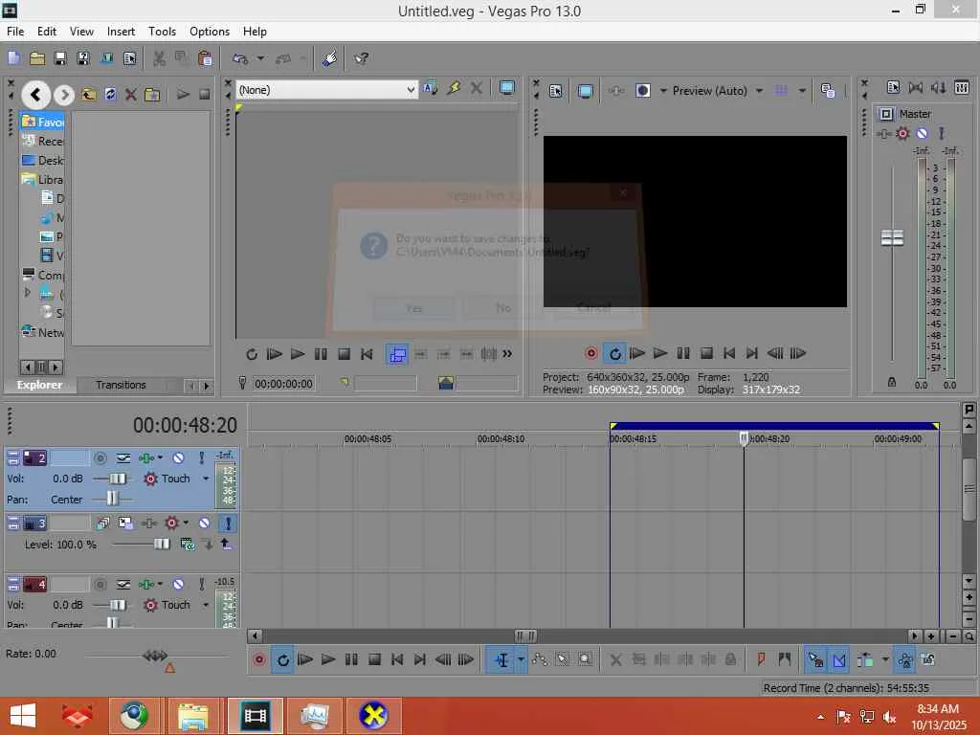Click Pause button in trimmer transport
This screenshot has width=980, height=735.
321,354
